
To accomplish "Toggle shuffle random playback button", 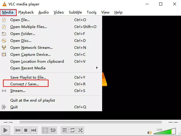I will pos(80,130).
